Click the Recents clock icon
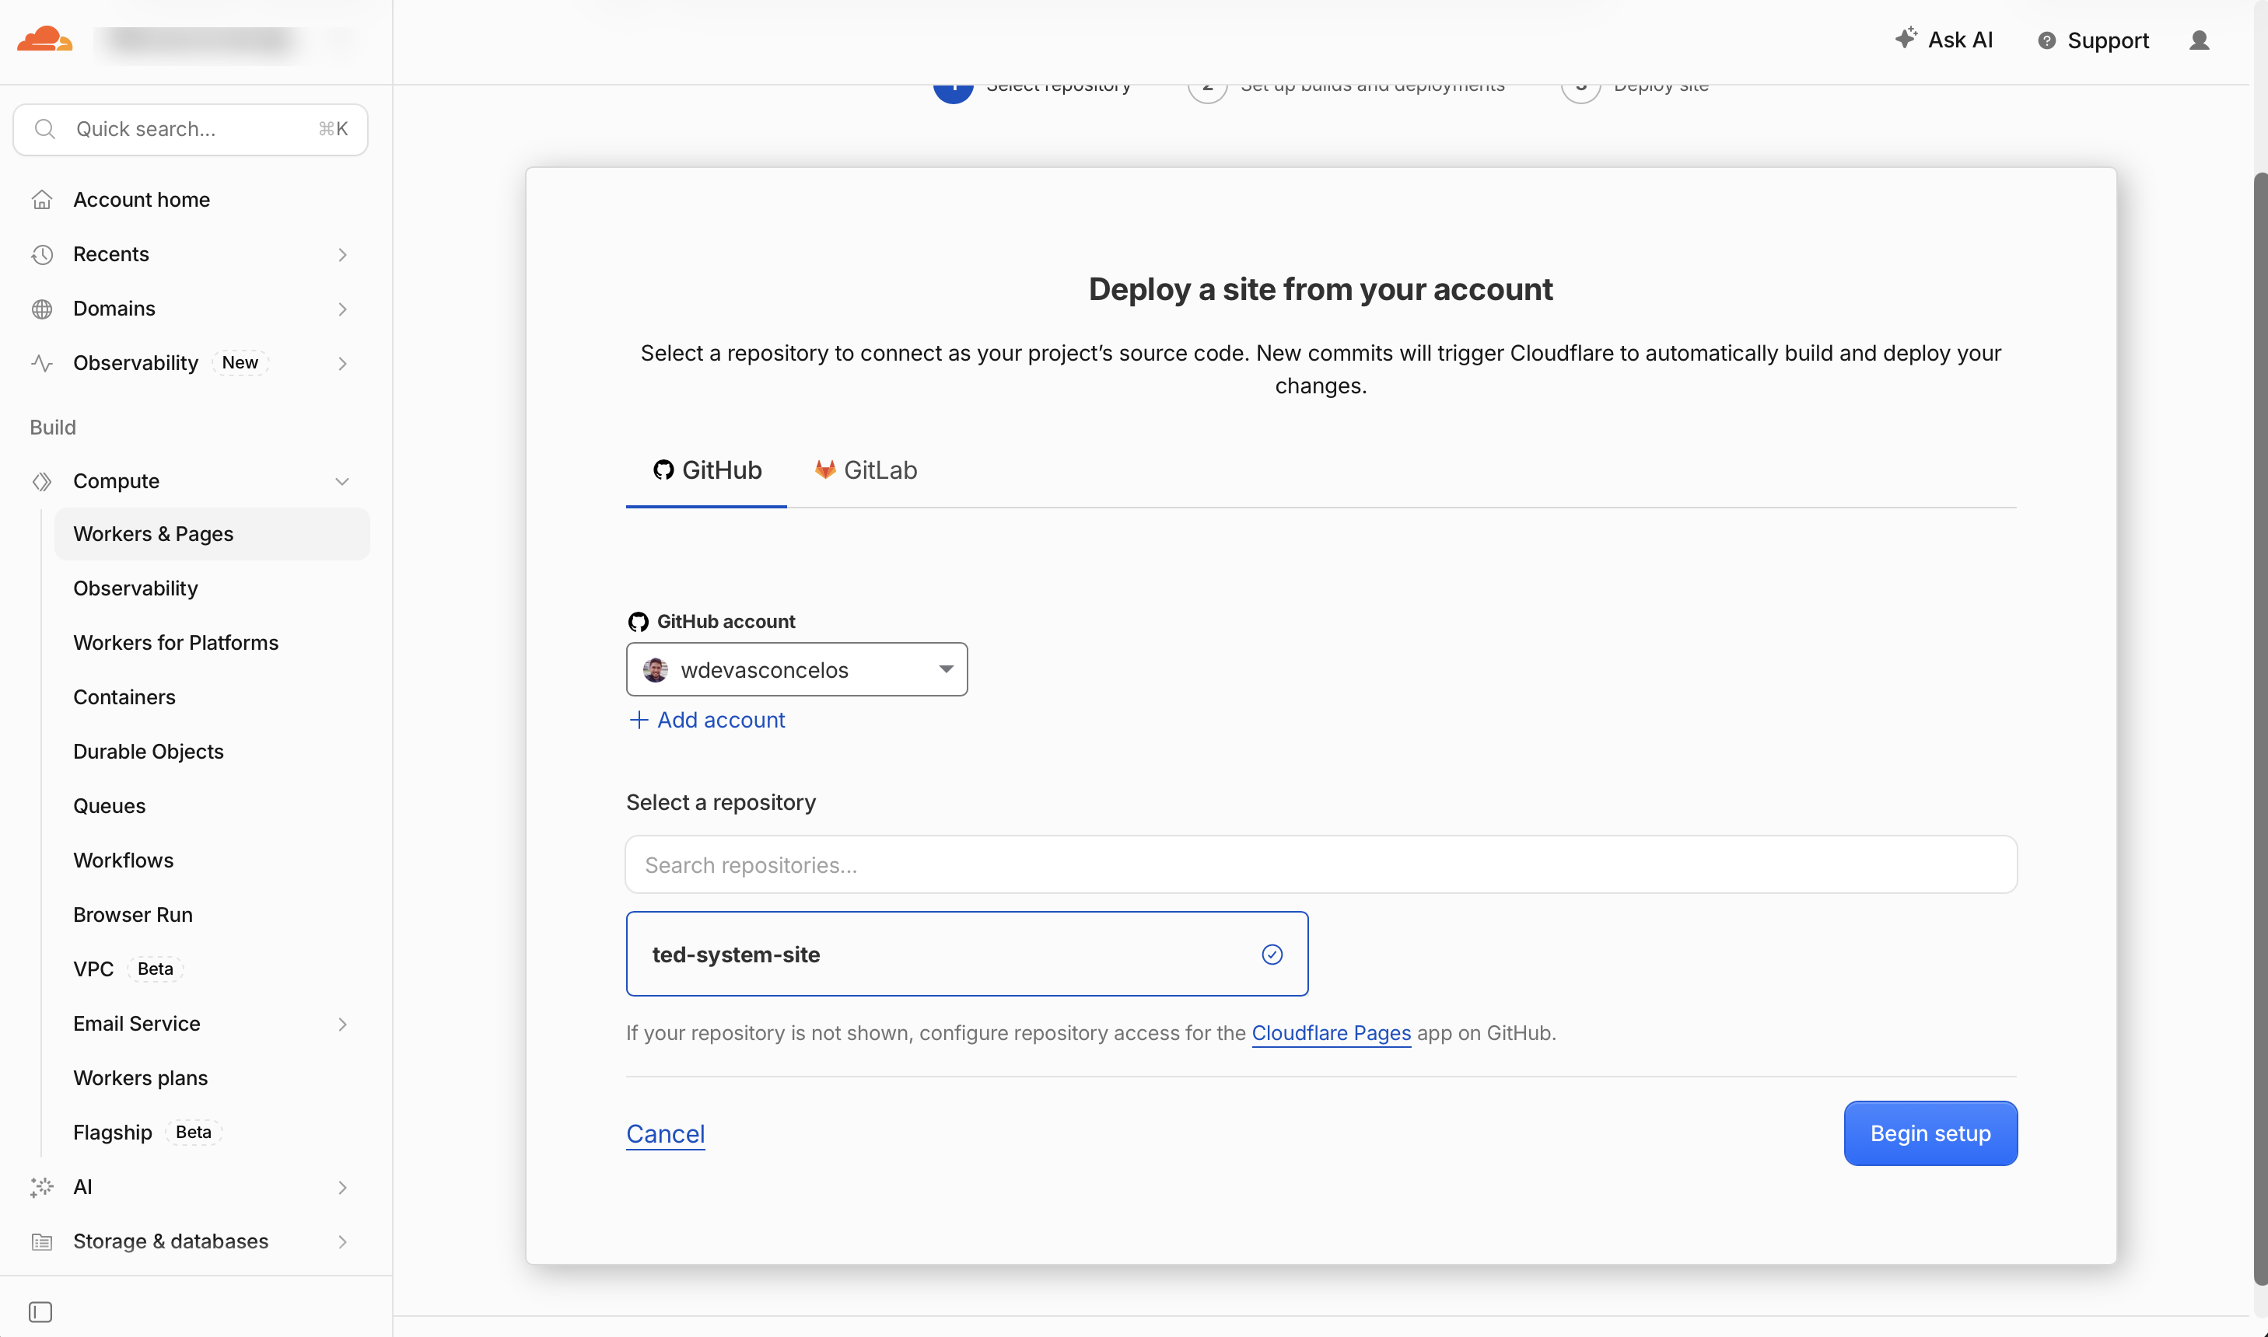The width and height of the screenshot is (2268, 1337). click(42, 254)
